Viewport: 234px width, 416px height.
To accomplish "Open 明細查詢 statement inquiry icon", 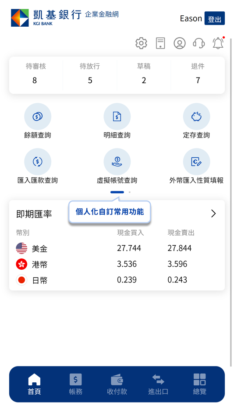I will tap(117, 116).
